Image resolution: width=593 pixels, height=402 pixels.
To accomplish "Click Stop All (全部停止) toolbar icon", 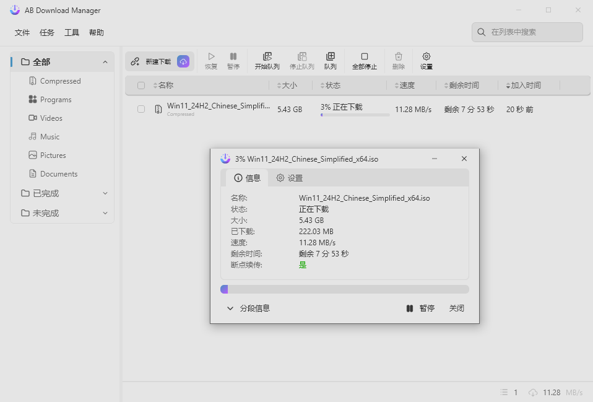I will click(x=364, y=56).
